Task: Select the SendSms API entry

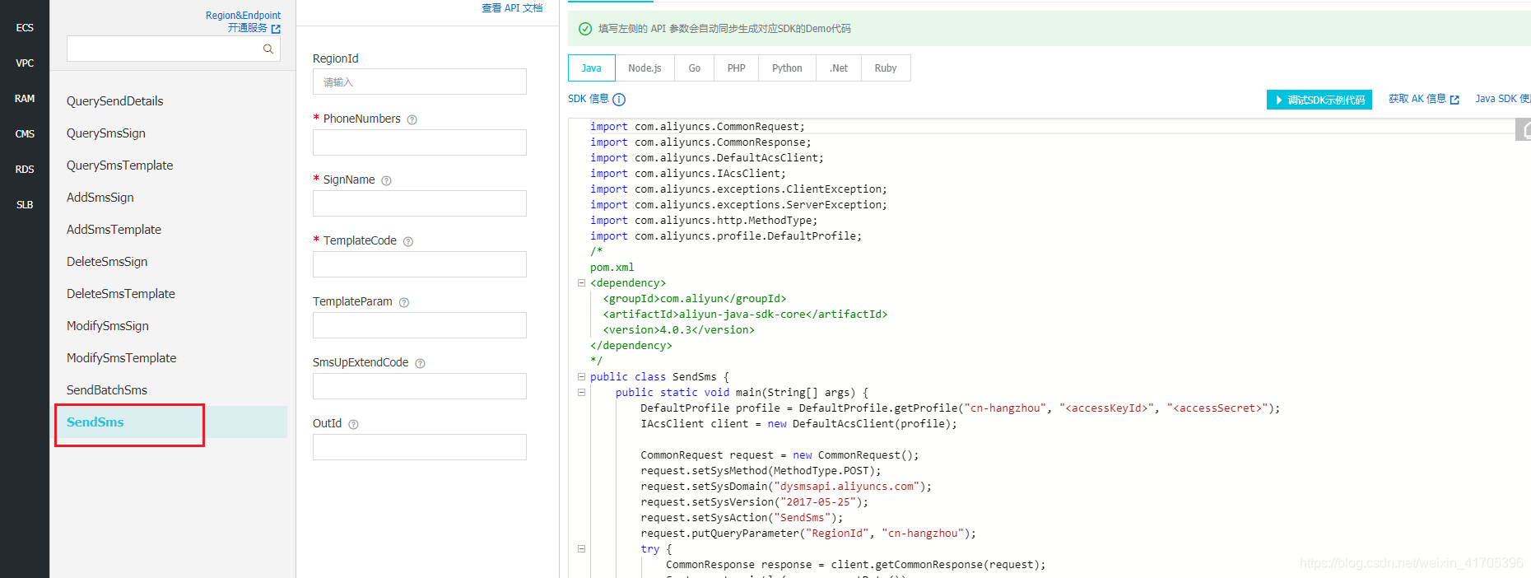Action: click(171, 422)
